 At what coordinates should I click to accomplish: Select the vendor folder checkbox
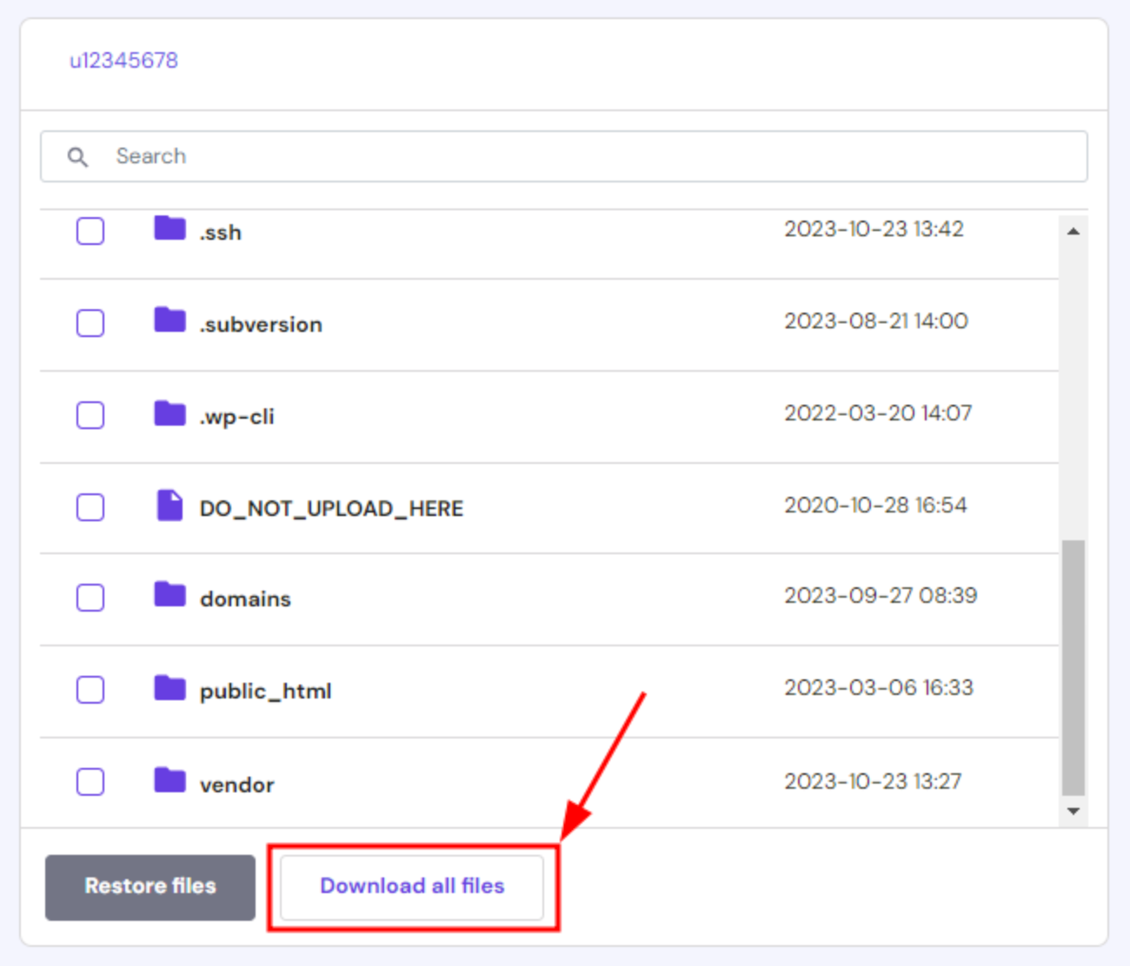[x=90, y=781]
